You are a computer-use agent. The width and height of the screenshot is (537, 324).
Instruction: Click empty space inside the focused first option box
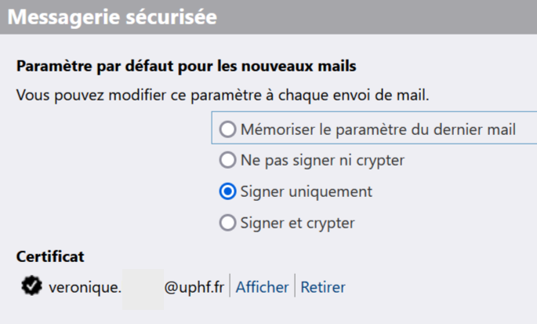pos(525,129)
